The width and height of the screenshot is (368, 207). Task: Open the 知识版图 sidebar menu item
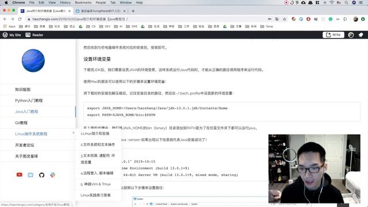(38, 90)
